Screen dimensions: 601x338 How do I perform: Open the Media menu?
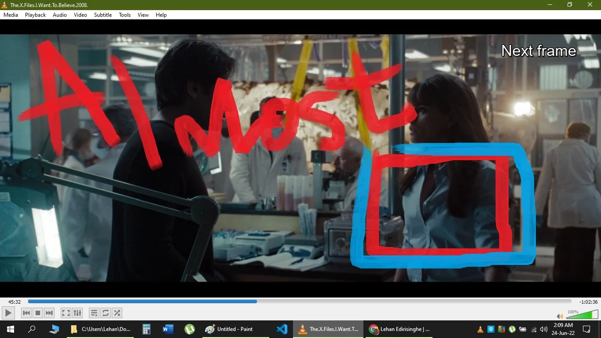point(11,15)
